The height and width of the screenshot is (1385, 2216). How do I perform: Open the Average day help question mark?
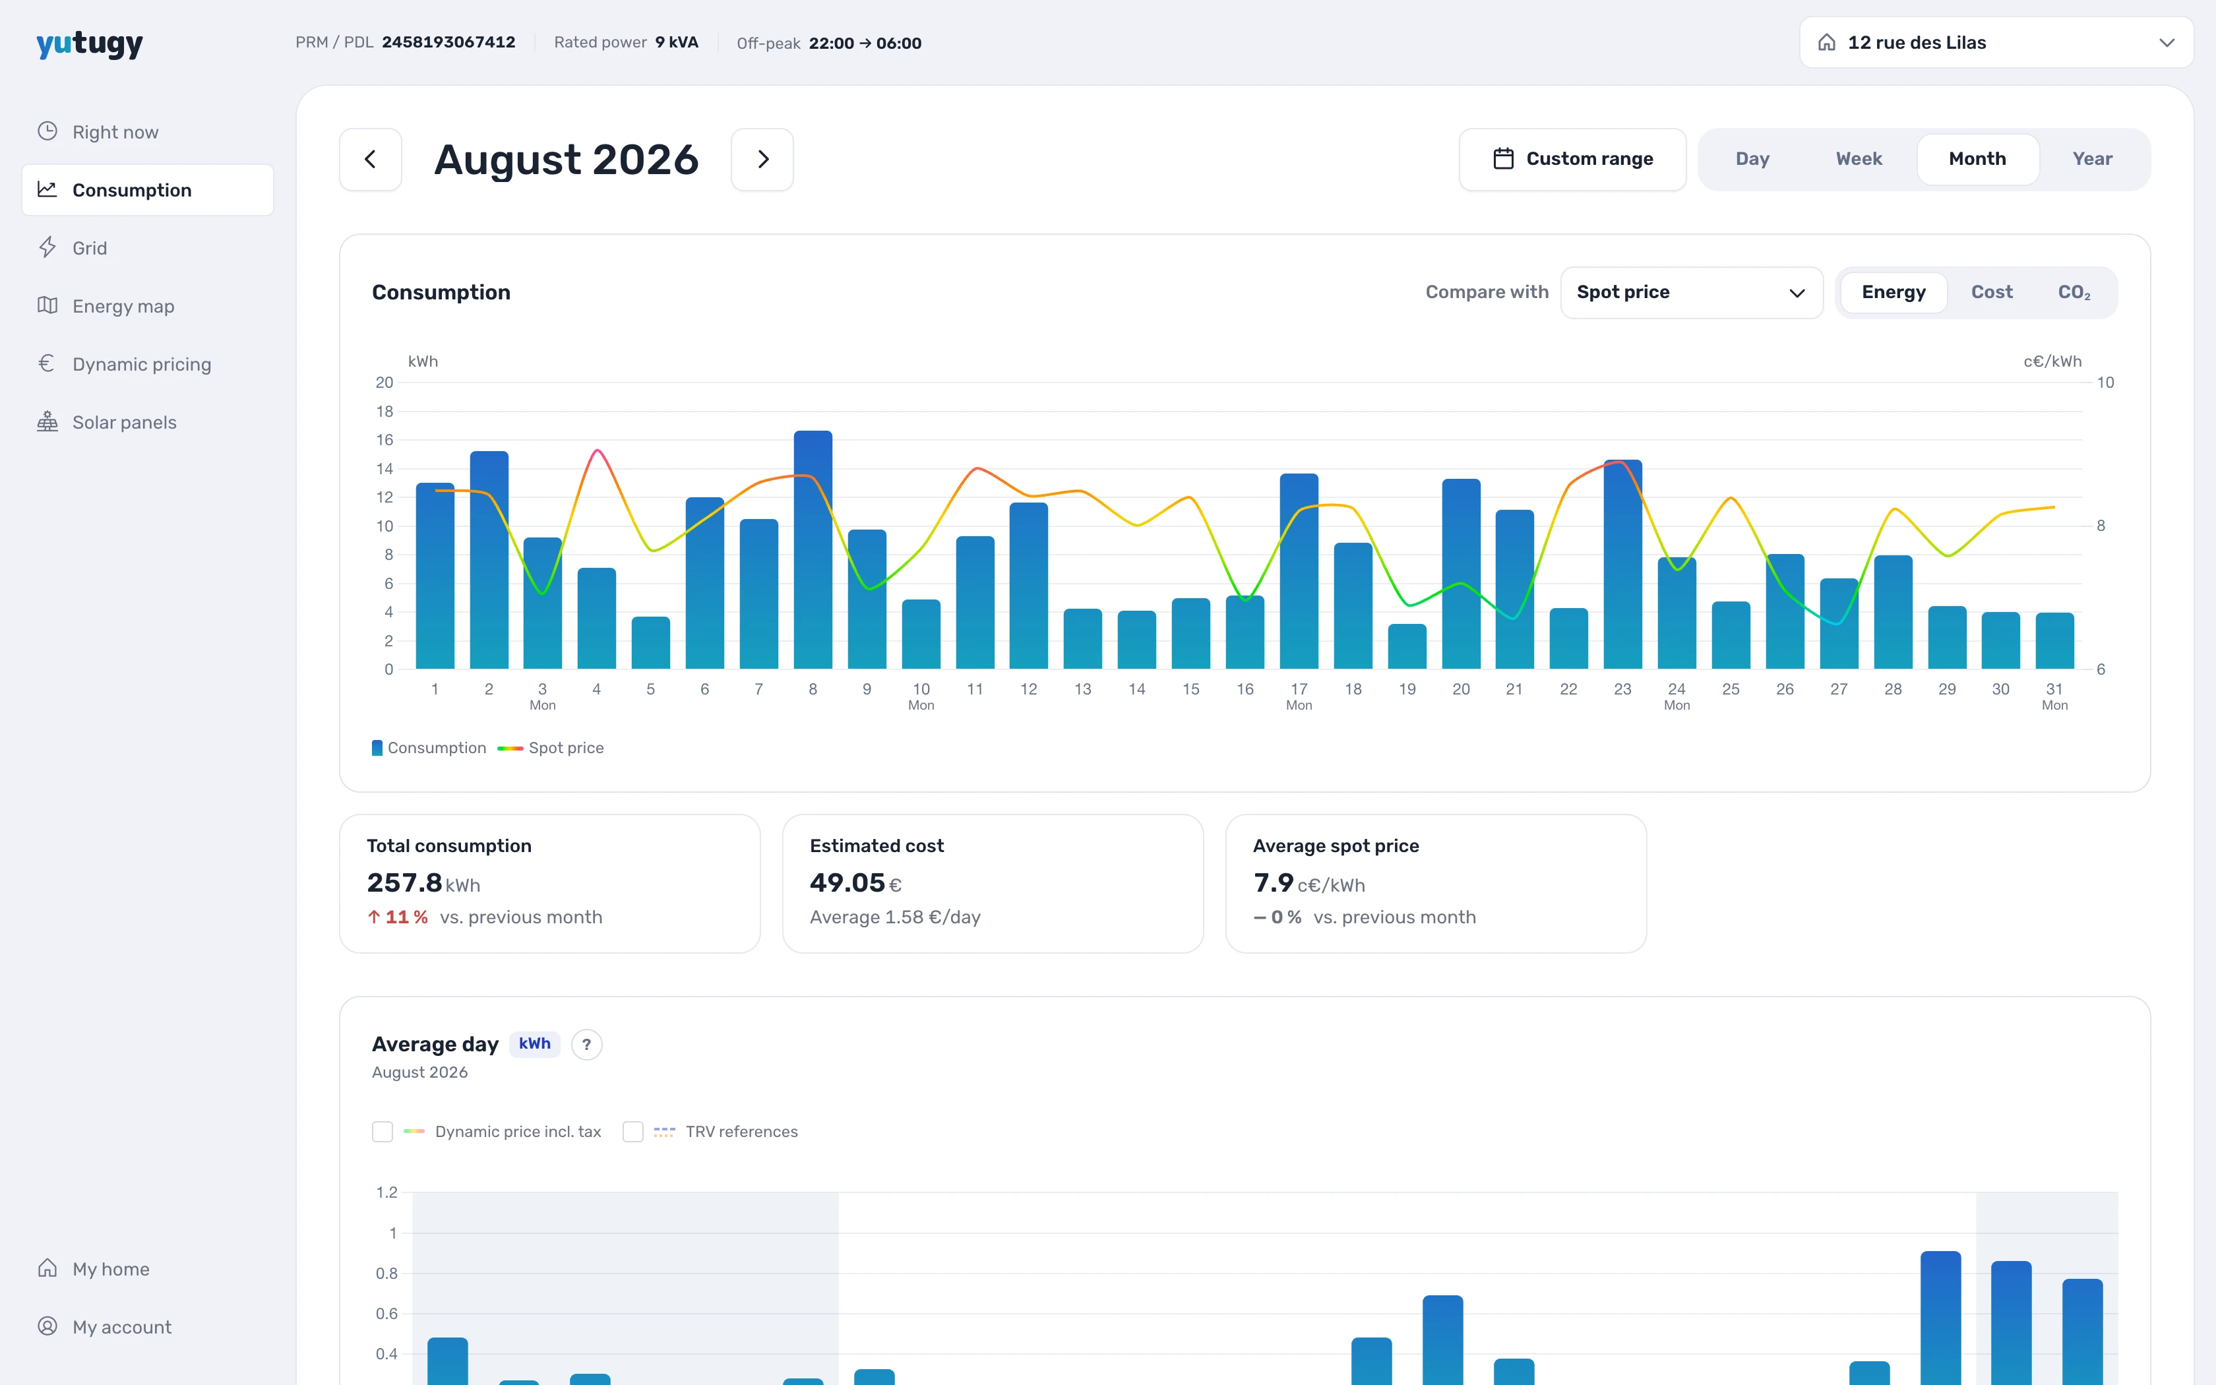coord(587,1044)
